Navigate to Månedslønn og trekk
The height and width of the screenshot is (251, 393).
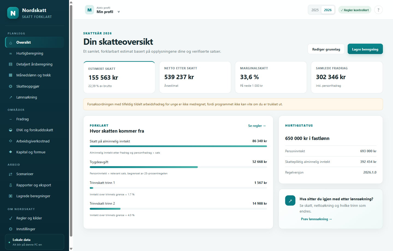[x=35, y=75]
